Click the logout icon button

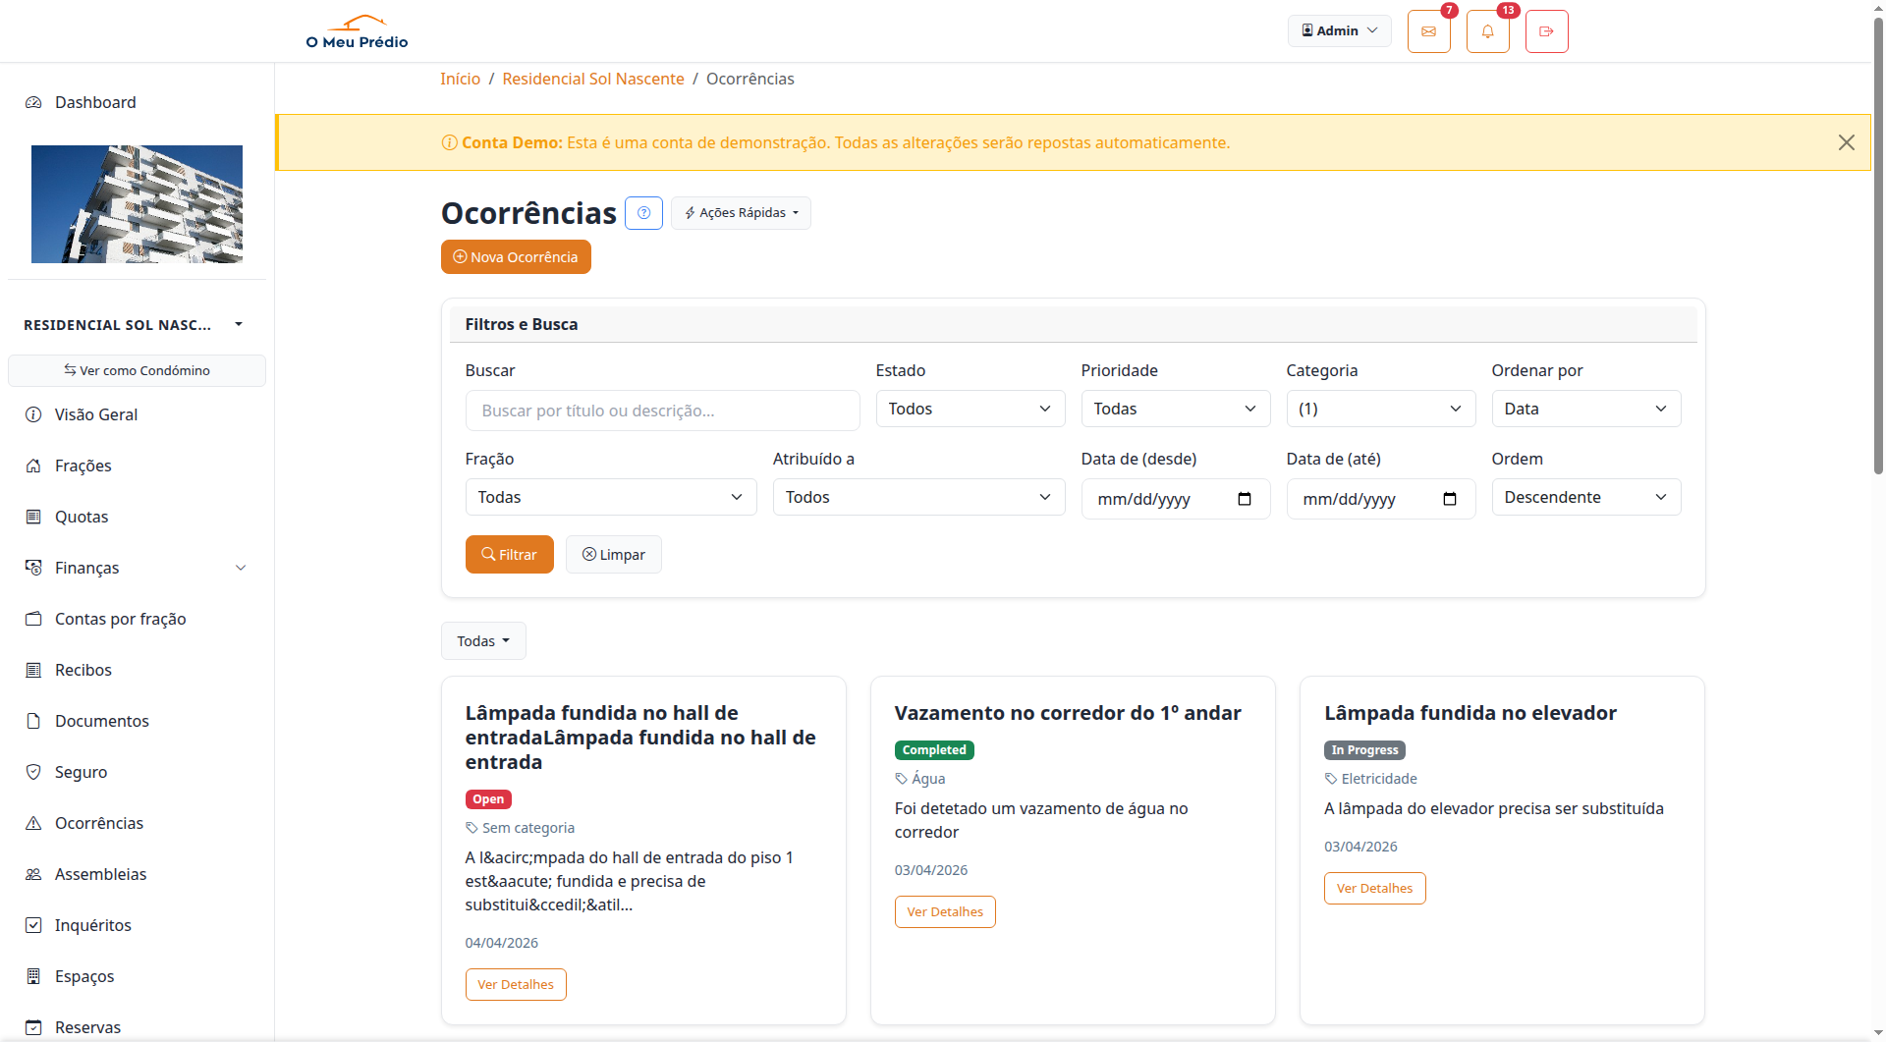[x=1546, y=31]
